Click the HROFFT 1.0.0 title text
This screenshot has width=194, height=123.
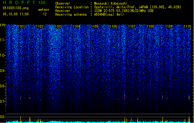point(24,2)
